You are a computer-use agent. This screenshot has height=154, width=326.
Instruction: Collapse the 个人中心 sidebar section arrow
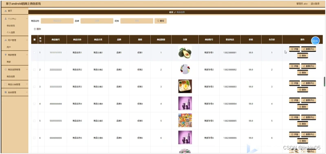coord(27,19)
